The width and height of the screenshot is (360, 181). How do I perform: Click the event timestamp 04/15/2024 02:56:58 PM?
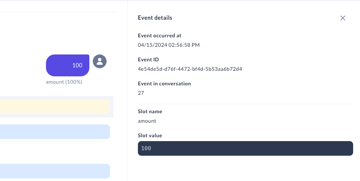(169, 45)
